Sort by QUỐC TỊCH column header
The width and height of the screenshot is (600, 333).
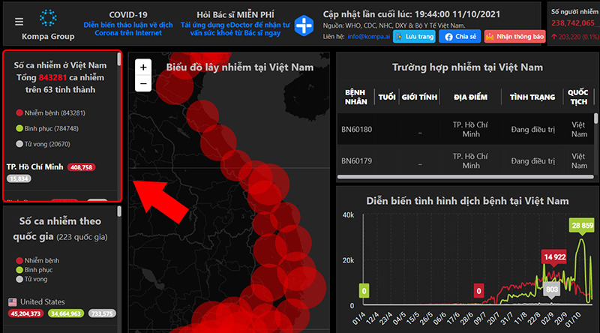[x=577, y=97]
